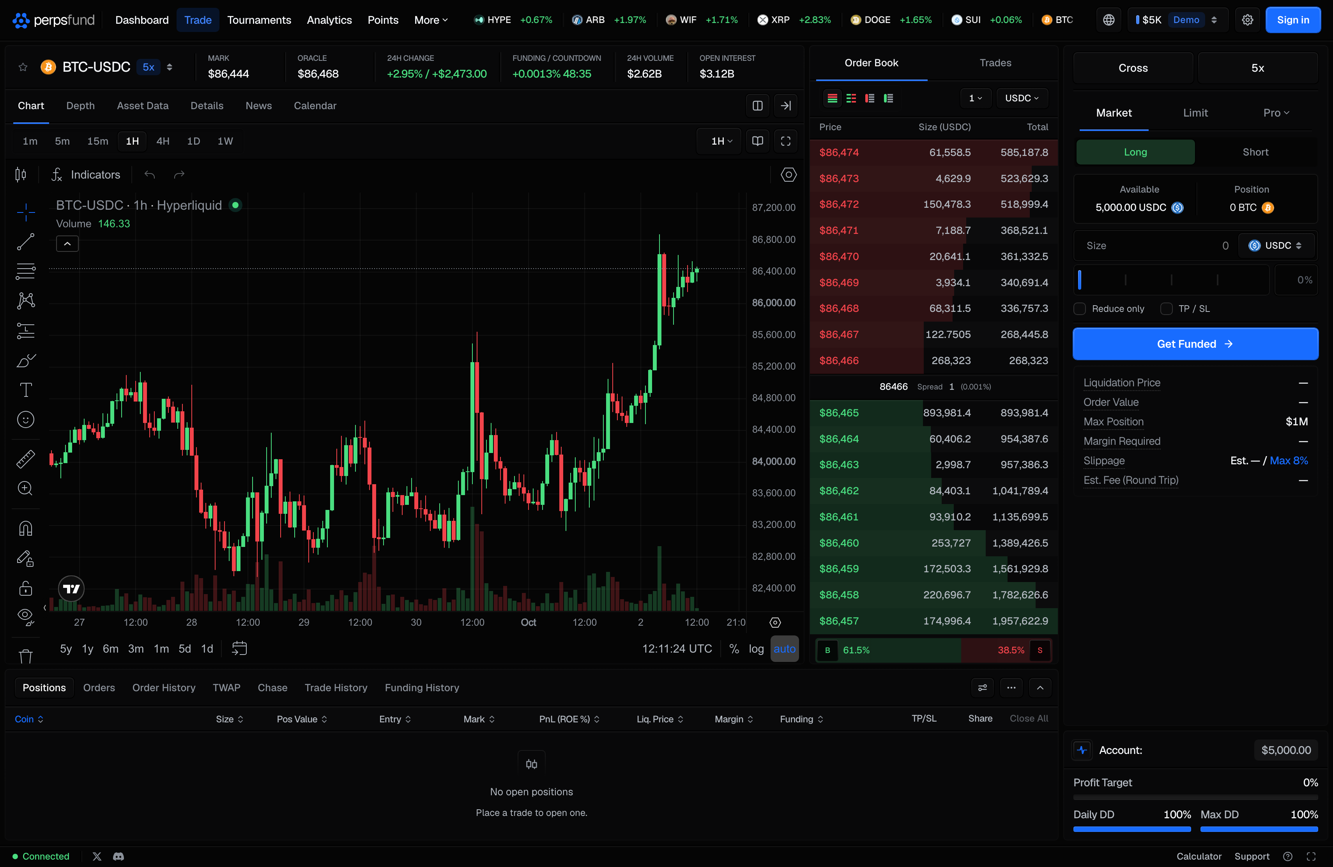This screenshot has height=867, width=1333.
Task: Collapse the positions panel chevron
Action: (x=1040, y=688)
